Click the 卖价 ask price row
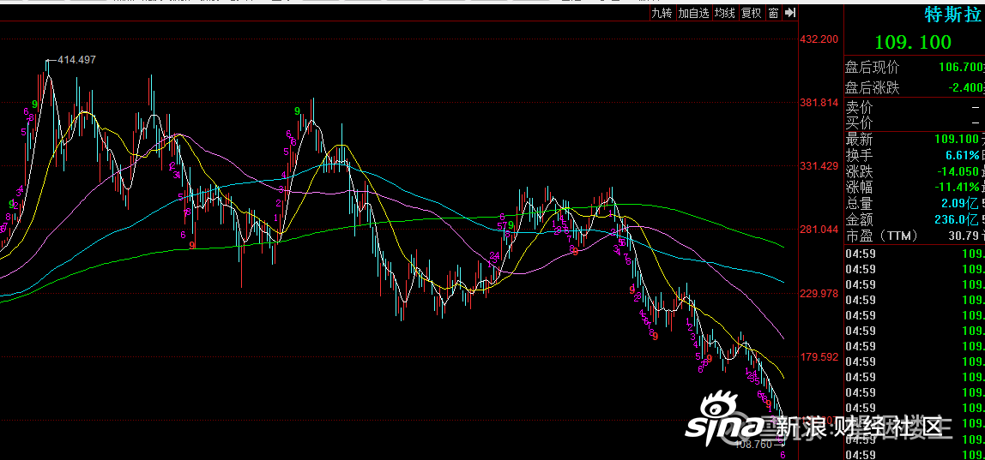985x460 pixels. [x=915, y=108]
